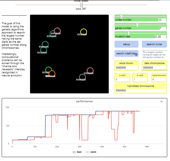The image size is (170, 161).
Task: Toggle the best series in chart legend
Action: (x=77, y=152)
